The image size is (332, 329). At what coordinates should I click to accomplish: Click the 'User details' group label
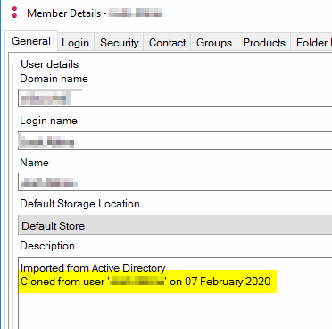(x=50, y=64)
